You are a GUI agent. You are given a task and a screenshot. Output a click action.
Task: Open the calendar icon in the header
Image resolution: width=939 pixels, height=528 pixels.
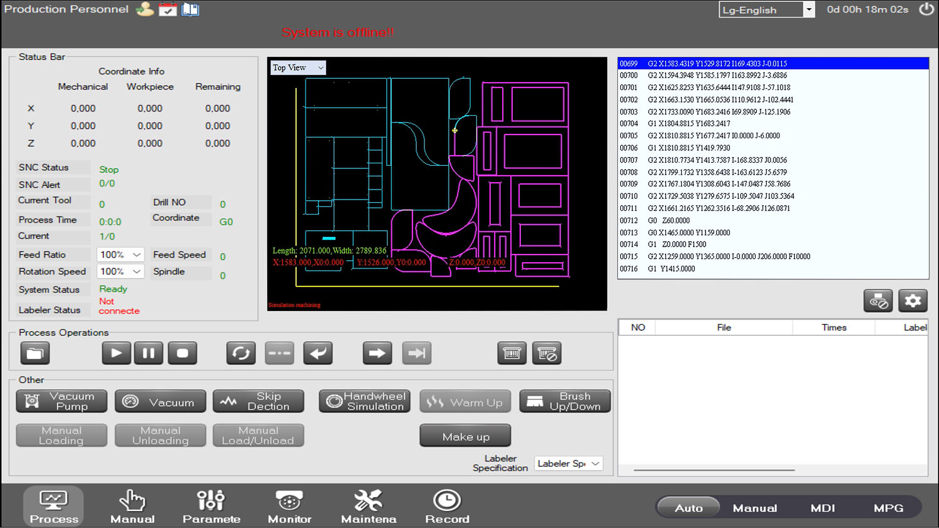click(x=167, y=9)
